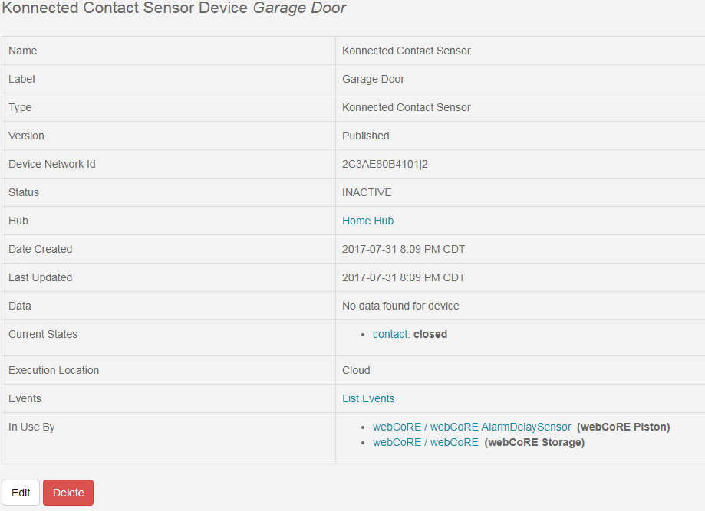Open the webCoRE AlarmDelaySensor link
This screenshot has width=705, height=511.
pyautogui.click(x=472, y=427)
